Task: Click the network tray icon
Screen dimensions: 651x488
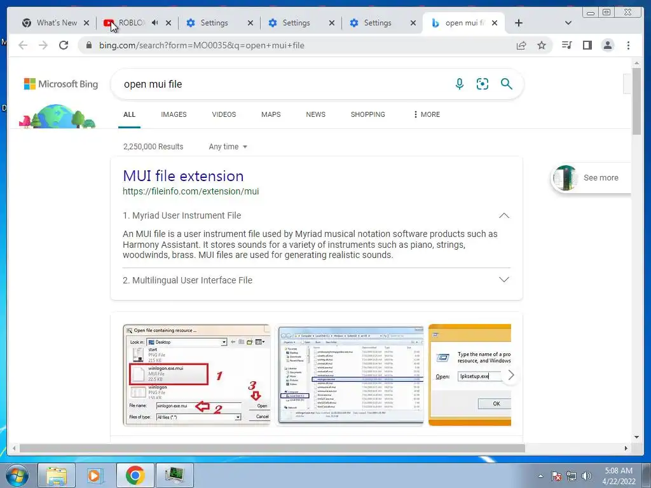Action: 572,476
